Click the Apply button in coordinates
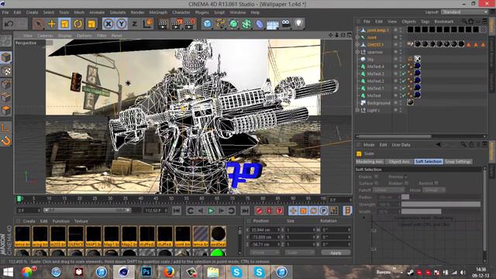The image size is (496, 279). click(336, 253)
